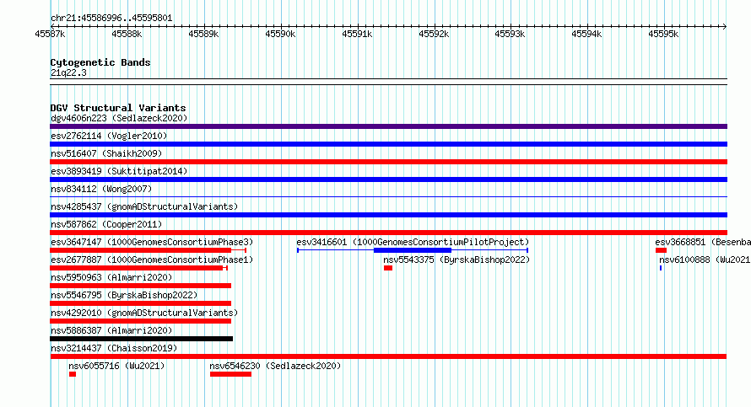Open nsv6055716 (Wu2021) variant label
This screenshot has width=751, height=407.
(x=116, y=366)
